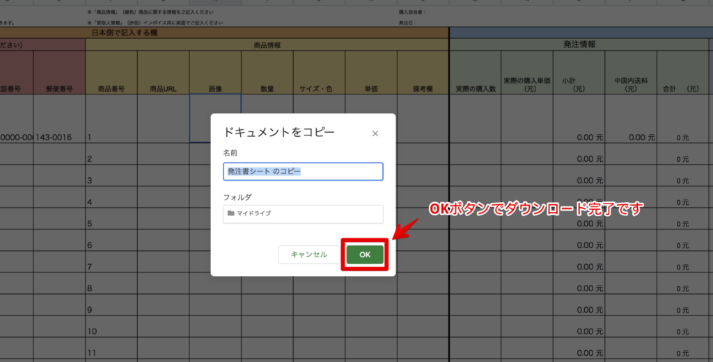Close the ドキュメントをコピー dialog via X

click(x=375, y=133)
